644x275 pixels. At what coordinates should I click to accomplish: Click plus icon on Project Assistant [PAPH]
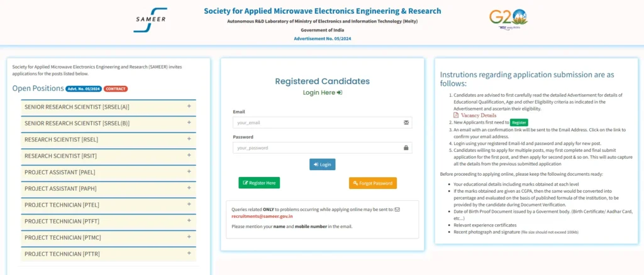pos(189,187)
